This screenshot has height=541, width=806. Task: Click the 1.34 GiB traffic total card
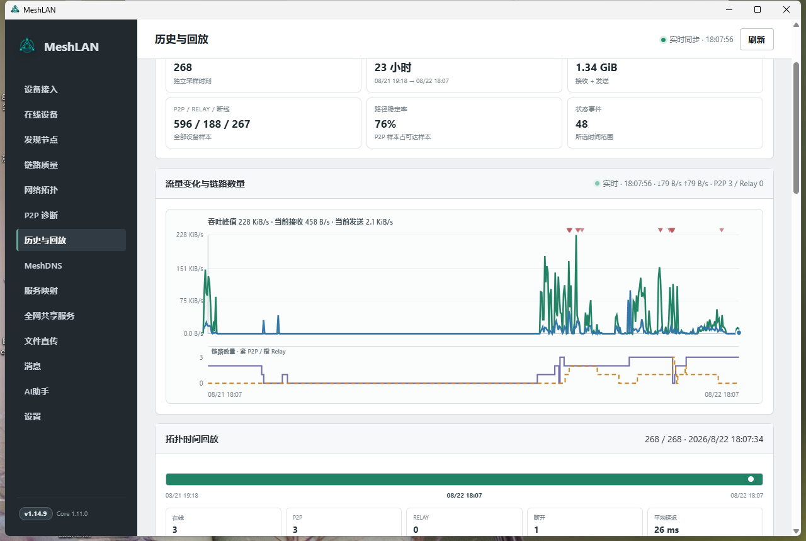pos(665,75)
